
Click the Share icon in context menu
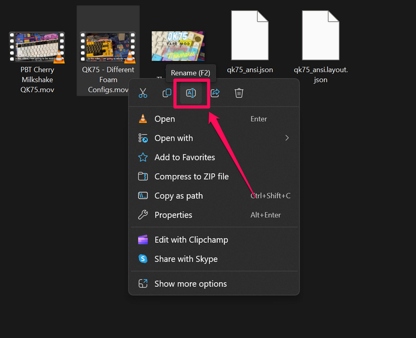point(215,94)
